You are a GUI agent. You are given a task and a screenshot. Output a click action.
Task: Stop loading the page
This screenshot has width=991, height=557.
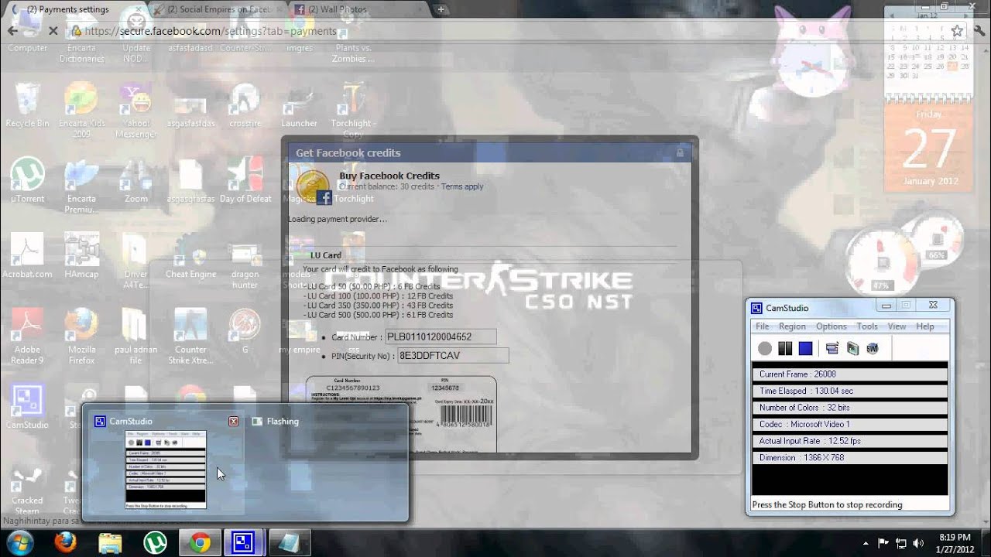tap(53, 31)
